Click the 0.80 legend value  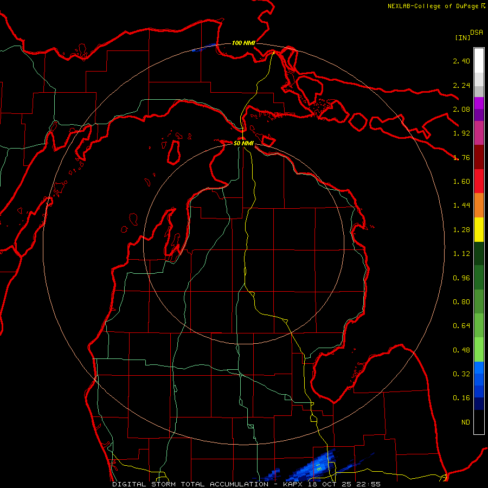pos(461,302)
